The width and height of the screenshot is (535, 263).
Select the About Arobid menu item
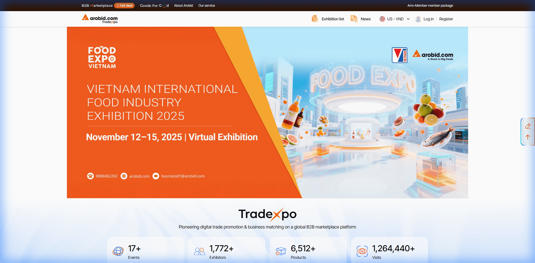(x=183, y=5)
